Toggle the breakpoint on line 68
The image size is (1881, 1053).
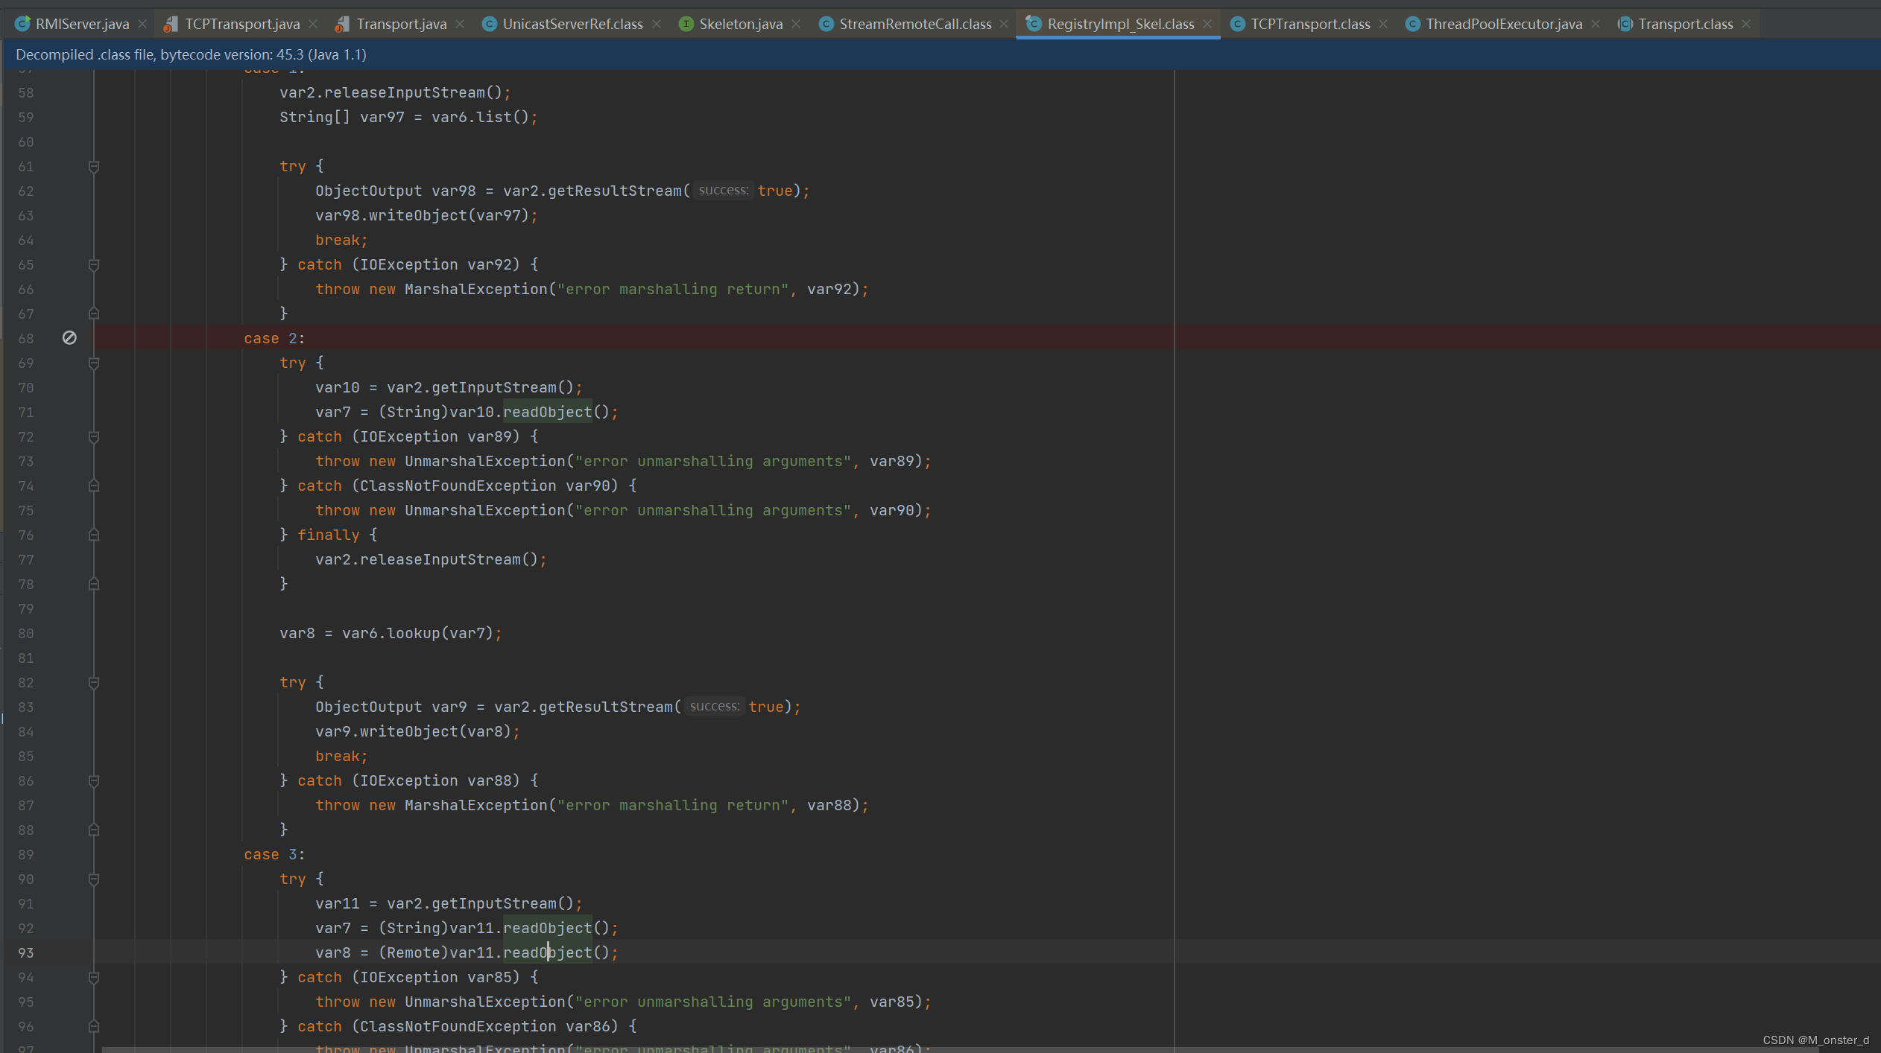(69, 338)
